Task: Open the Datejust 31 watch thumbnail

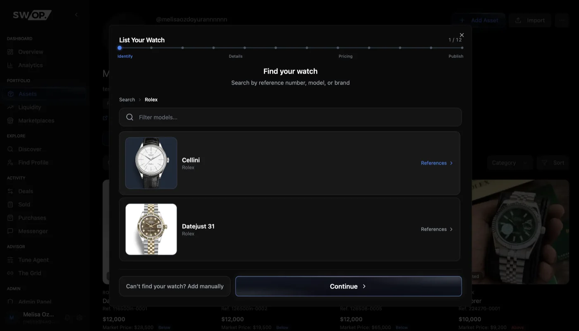Action: 151,229
